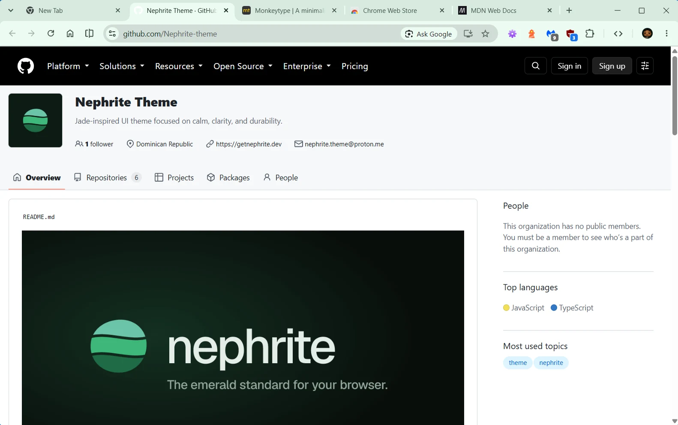Expand the Open Source dropdown menu

click(x=243, y=66)
